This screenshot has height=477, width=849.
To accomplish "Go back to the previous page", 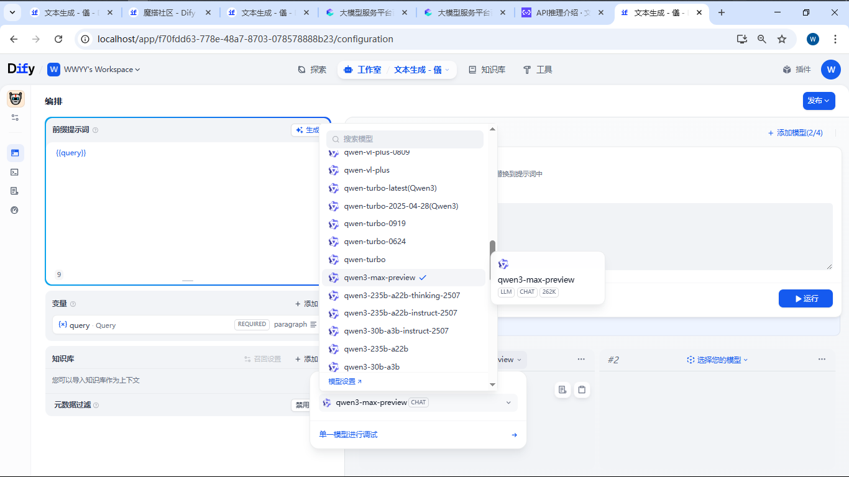I will [x=14, y=39].
